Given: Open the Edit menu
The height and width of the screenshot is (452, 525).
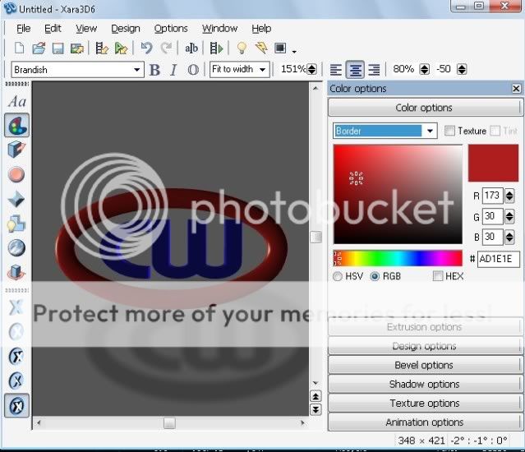Looking at the screenshot, I should coord(53,29).
